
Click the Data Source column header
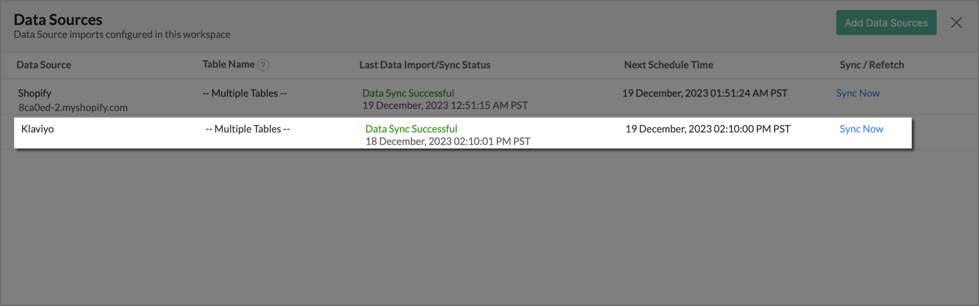44,65
